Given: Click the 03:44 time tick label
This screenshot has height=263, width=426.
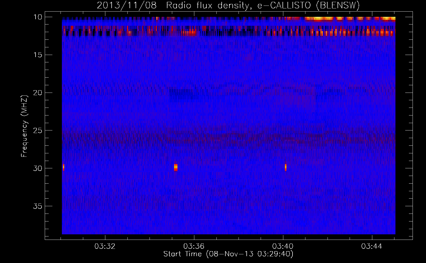Looking at the screenshot, I should click(372, 246).
